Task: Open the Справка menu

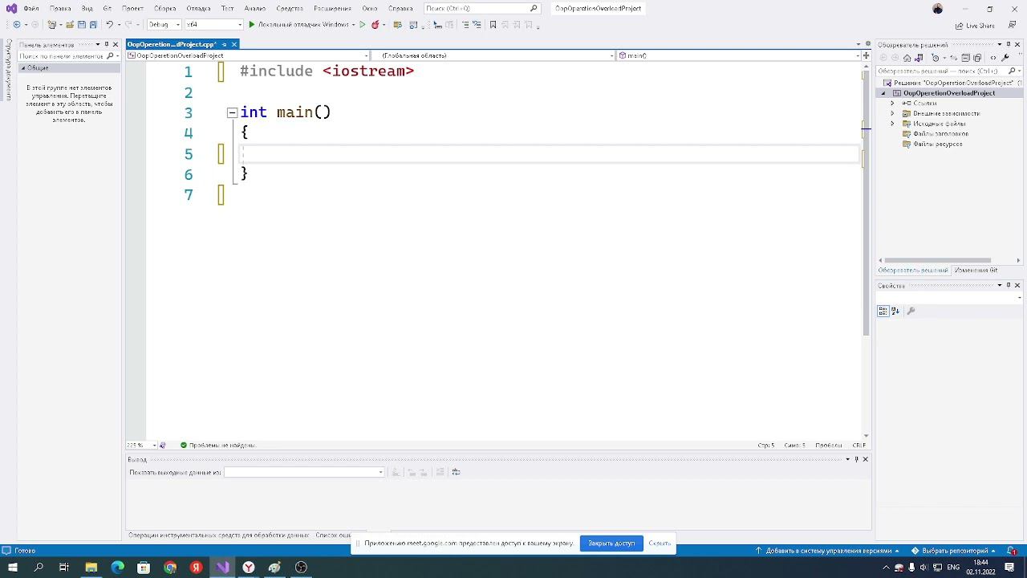Action: pyautogui.click(x=400, y=8)
